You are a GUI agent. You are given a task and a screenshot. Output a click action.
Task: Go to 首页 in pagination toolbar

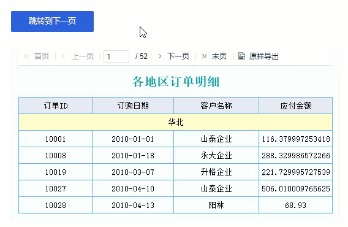42,56
